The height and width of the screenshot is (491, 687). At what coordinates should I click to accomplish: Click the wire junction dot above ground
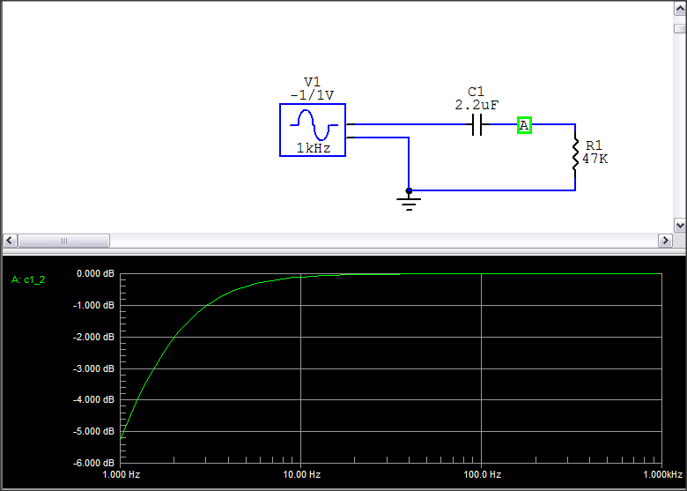click(x=409, y=190)
